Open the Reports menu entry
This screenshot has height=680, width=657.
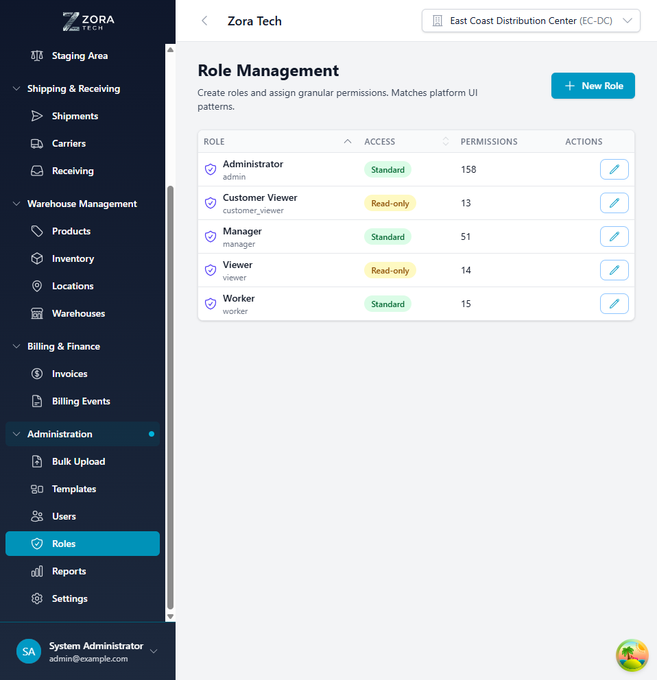(x=69, y=571)
